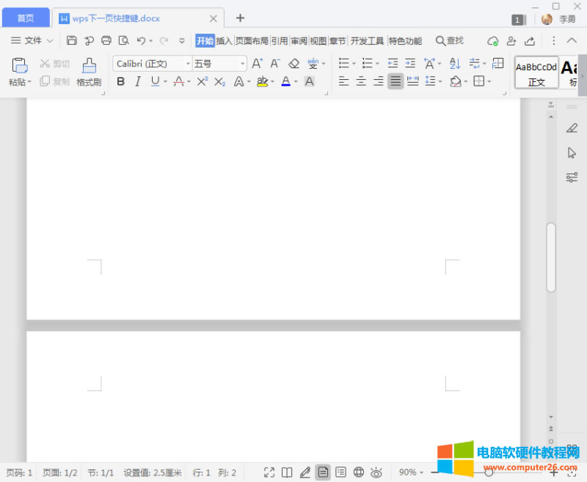Click the increase font size icon

point(257,64)
